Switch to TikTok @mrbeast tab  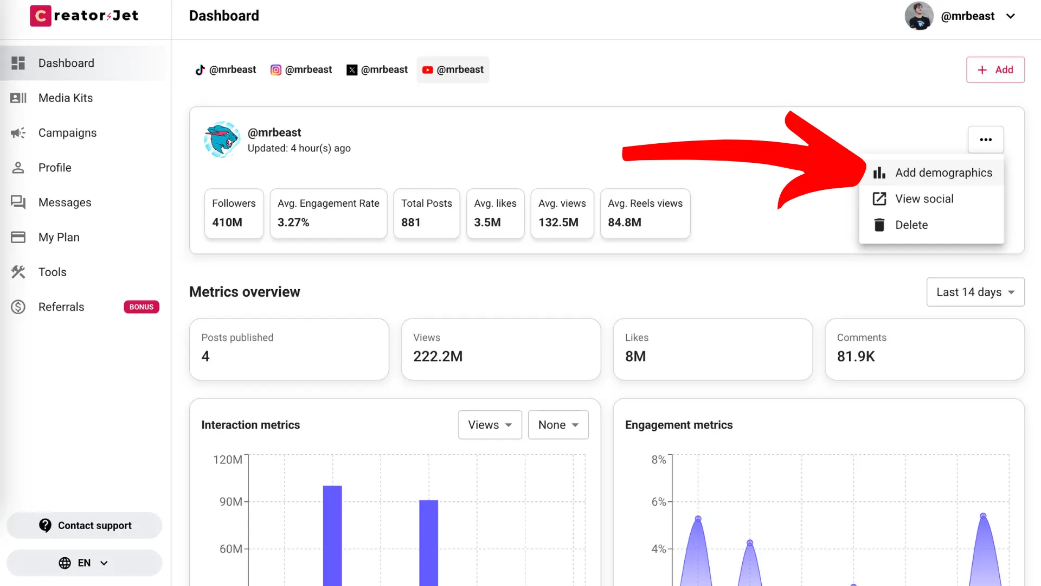(x=226, y=70)
